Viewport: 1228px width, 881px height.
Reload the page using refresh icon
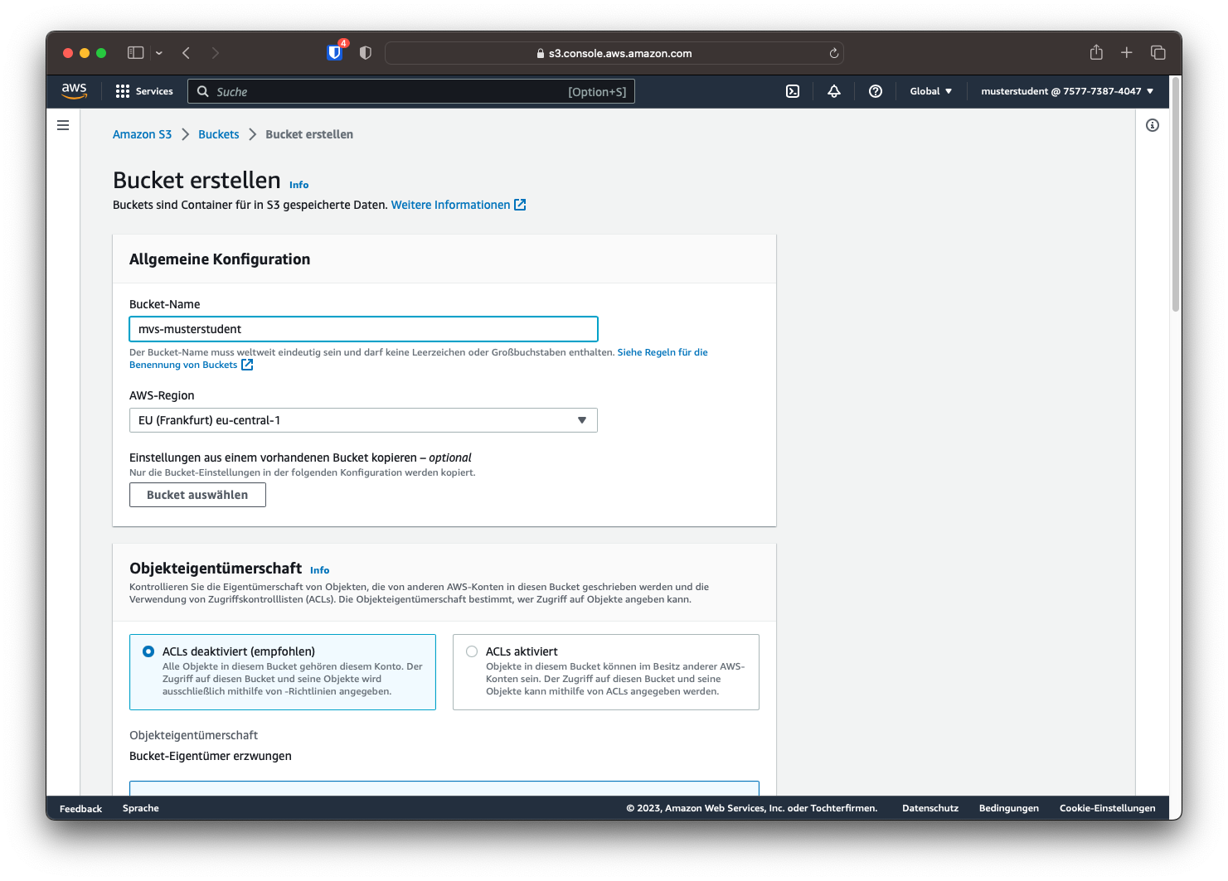(834, 53)
